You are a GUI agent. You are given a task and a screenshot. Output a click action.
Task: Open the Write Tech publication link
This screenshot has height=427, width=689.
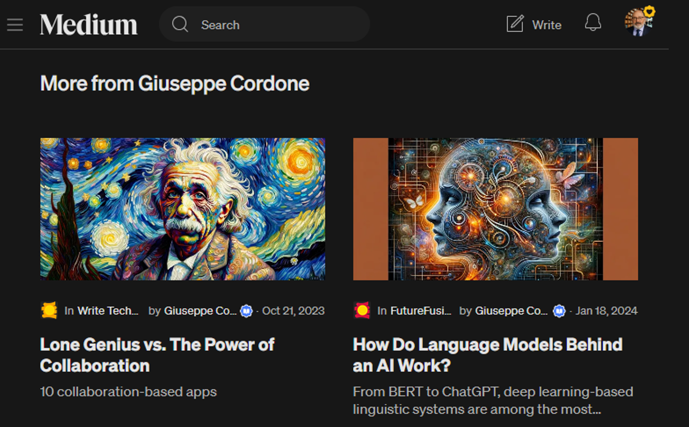coord(108,311)
